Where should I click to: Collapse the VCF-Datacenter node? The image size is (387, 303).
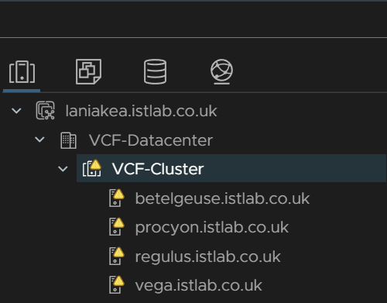click(39, 139)
